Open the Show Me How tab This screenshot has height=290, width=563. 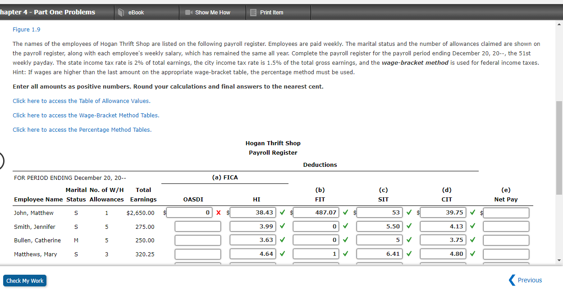(x=213, y=12)
